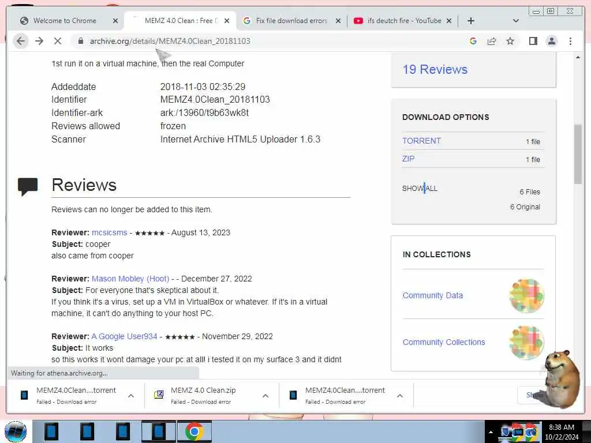Image resolution: width=591 pixels, height=443 pixels.
Task: Open reviewer mcsicsms profile
Action: (x=109, y=233)
